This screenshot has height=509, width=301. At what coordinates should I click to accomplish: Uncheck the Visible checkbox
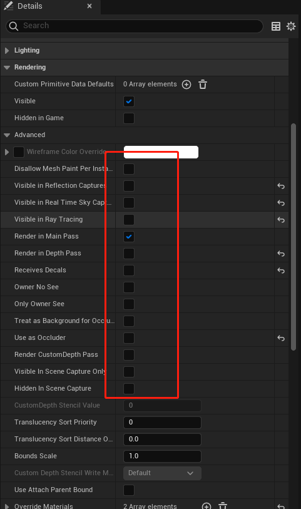tap(129, 101)
